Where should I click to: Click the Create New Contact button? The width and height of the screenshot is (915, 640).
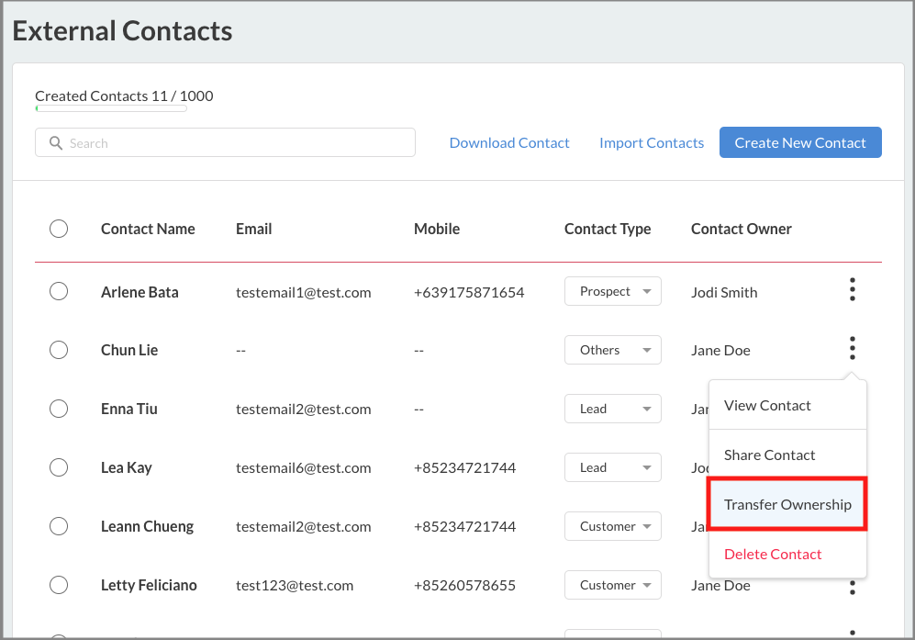[800, 142]
